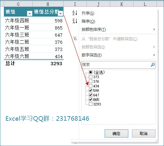Toggle the (全选) select-all checkbox
The image size is (164, 146).
[90, 72]
